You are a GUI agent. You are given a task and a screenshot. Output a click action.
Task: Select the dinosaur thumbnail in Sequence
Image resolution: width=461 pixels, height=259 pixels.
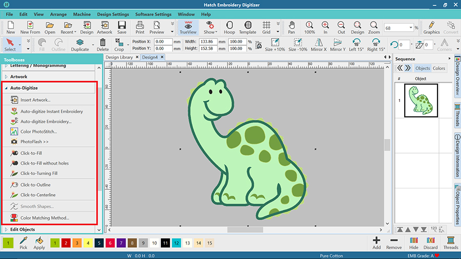tap(421, 100)
